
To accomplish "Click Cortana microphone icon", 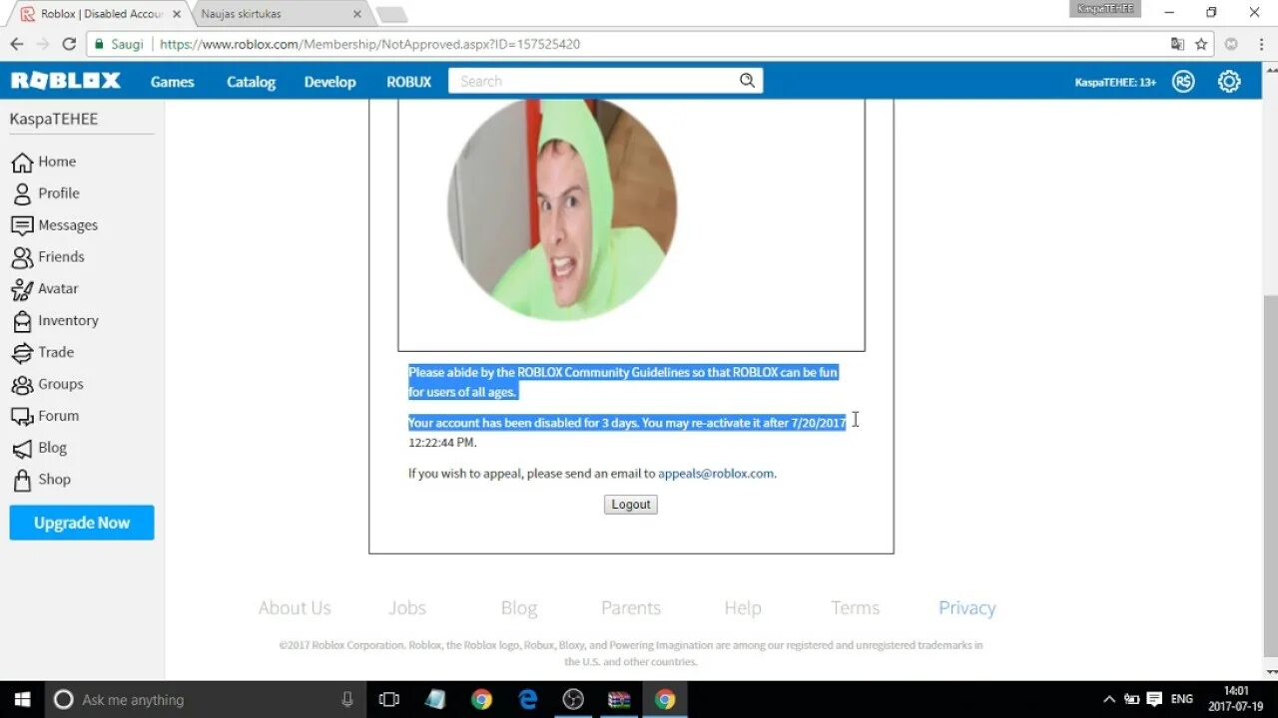I will click(x=347, y=699).
